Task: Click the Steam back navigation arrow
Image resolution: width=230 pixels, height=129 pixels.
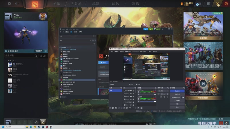Action: pyautogui.click(x=61, y=32)
